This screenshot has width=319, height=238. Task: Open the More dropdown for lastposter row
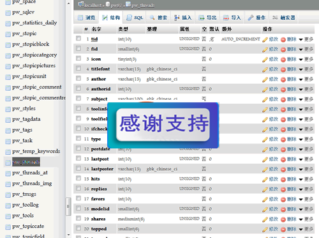[x=306, y=170]
